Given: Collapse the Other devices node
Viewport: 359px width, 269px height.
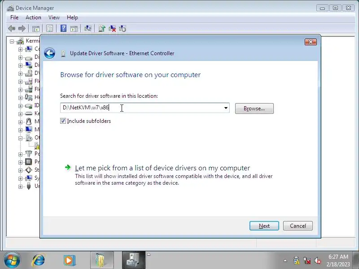Looking at the screenshot, I should [20, 138].
